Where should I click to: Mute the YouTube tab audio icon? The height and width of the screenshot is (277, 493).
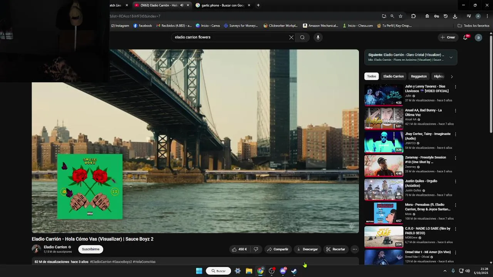(182, 5)
